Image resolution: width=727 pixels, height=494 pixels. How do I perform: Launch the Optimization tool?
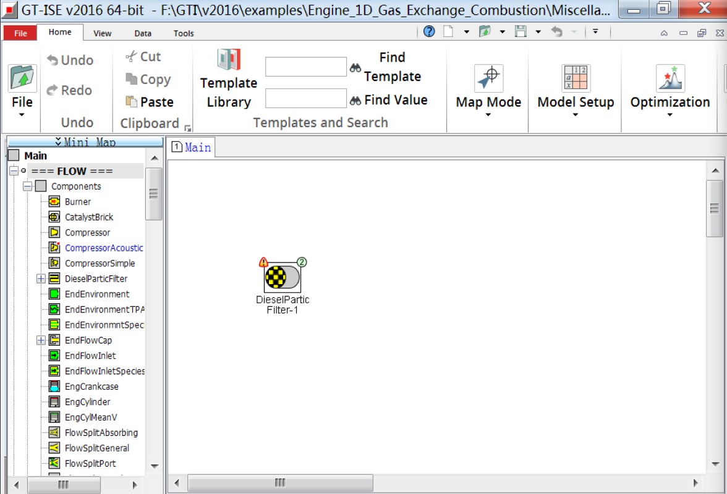(670, 83)
